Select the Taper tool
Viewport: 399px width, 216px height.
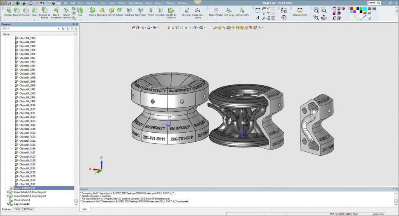34,12
